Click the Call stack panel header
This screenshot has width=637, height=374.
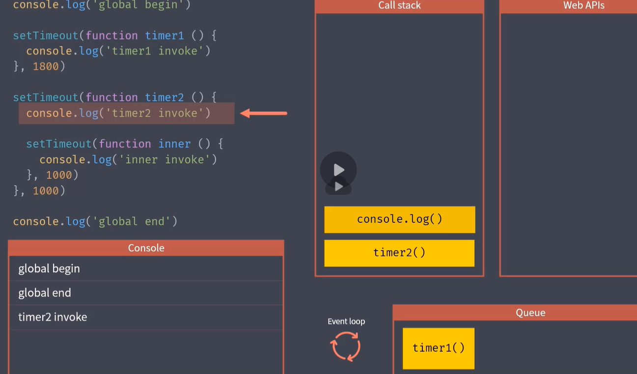pos(399,6)
